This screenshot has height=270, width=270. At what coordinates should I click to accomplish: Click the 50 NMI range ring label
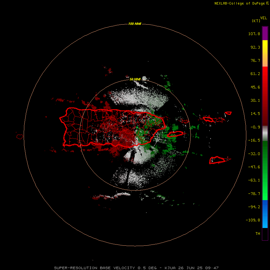[135, 79]
